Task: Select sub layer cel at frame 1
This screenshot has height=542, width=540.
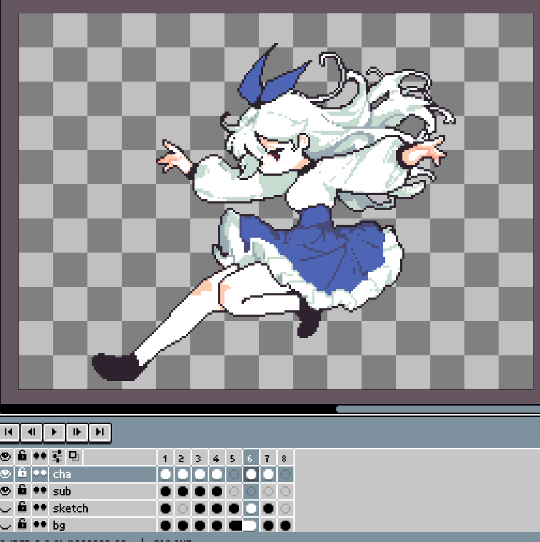Action: tap(166, 491)
